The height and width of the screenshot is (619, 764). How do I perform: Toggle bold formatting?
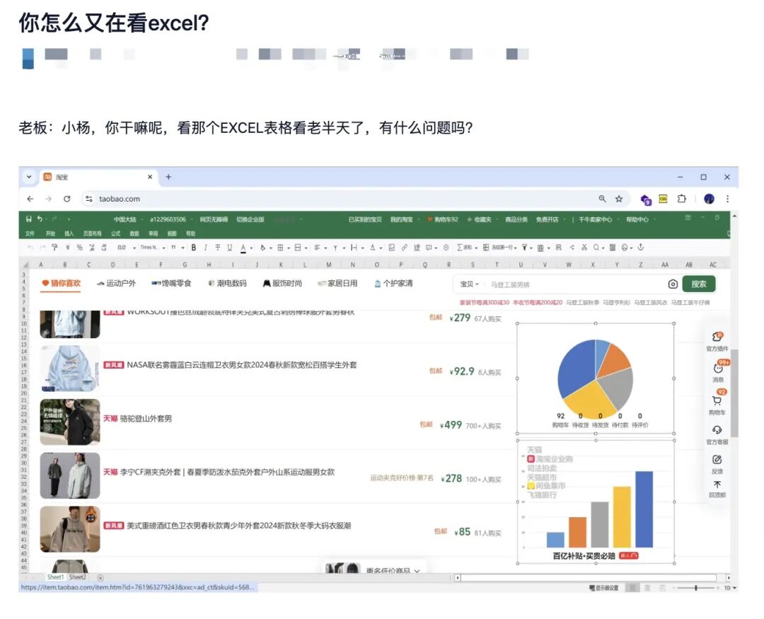(193, 248)
